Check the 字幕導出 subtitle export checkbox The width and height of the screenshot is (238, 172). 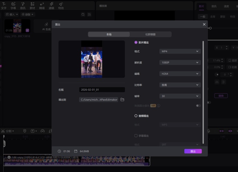[x=136, y=136]
